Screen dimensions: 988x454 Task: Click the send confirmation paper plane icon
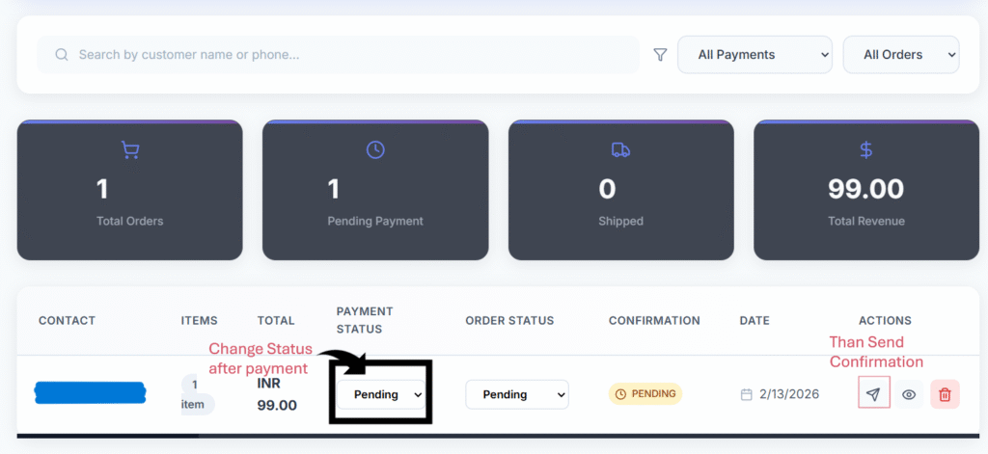tap(873, 394)
